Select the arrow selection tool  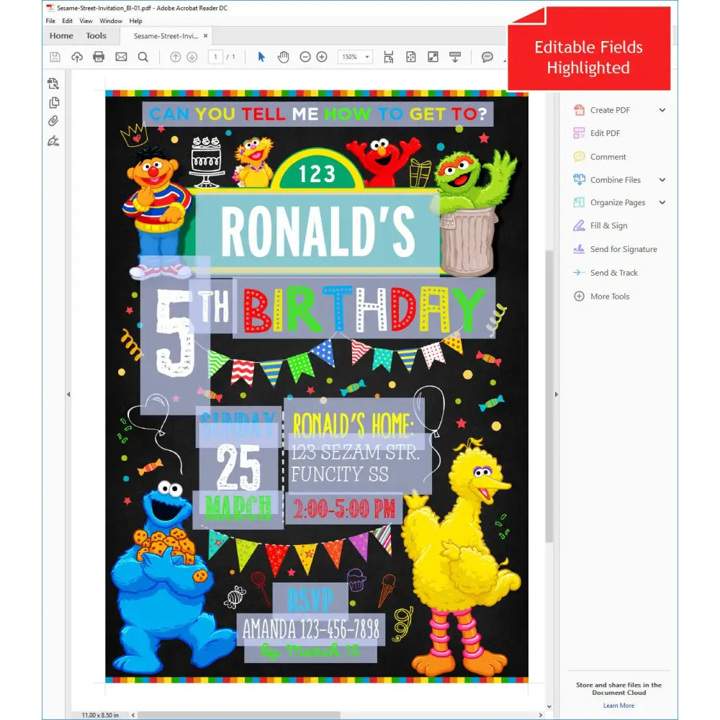click(261, 56)
